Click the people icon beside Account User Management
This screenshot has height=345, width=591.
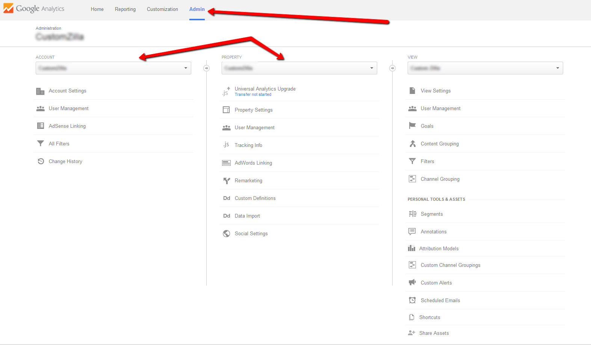(x=40, y=109)
